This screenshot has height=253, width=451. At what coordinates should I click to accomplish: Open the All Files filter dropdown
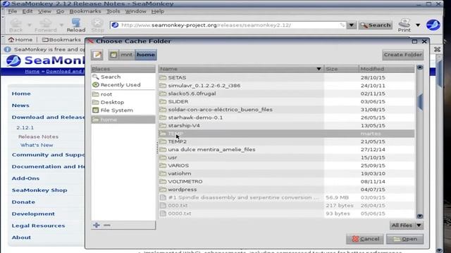407,226
